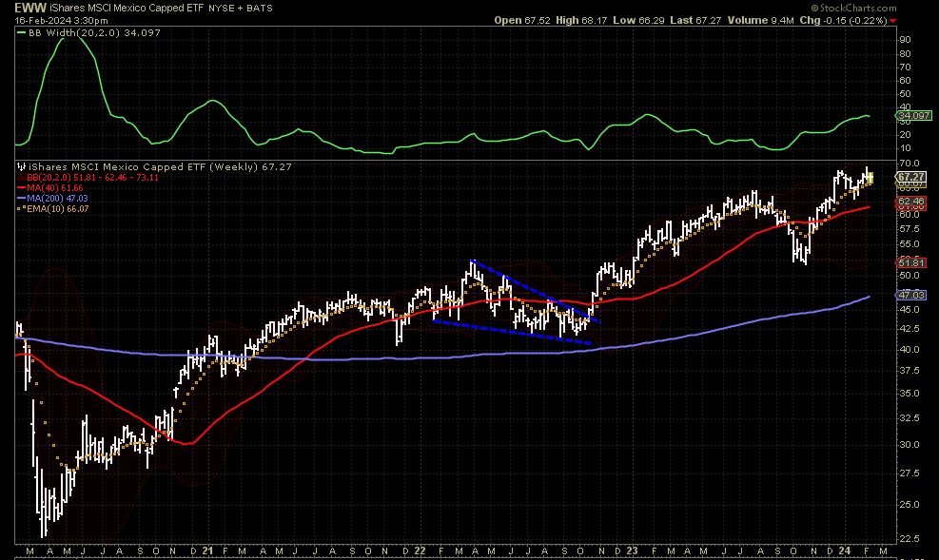The image size is (939, 560).
Task: Click the candlestick icon before the Weekly legend
Action: coord(22,167)
